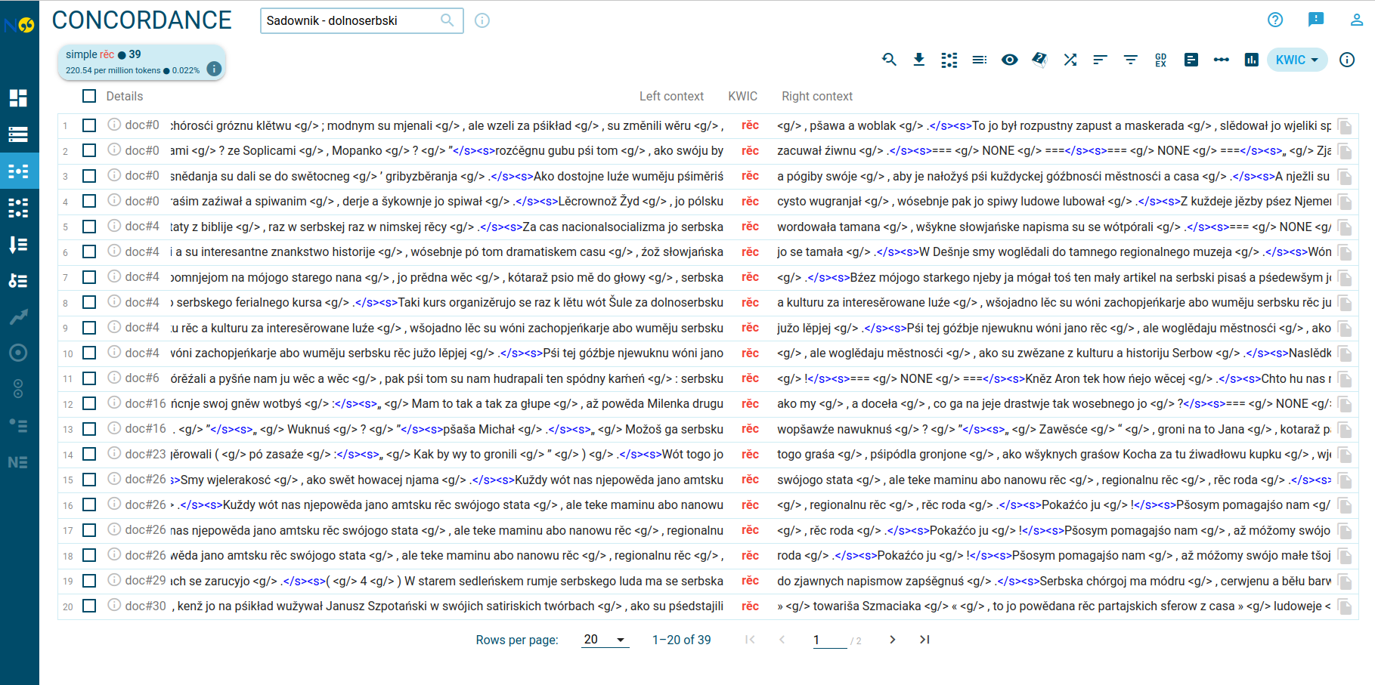Click the search icon in corpus selector
This screenshot has width=1375, height=685.
447,20
